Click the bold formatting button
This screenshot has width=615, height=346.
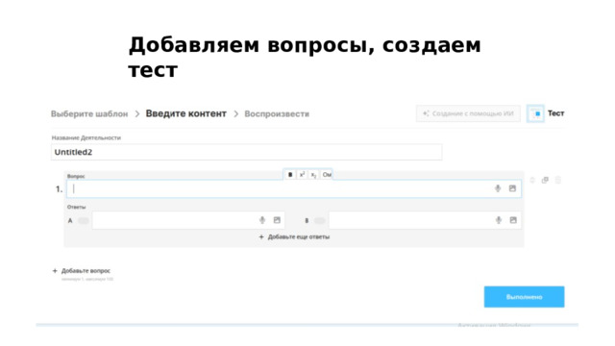(x=290, y=175)
